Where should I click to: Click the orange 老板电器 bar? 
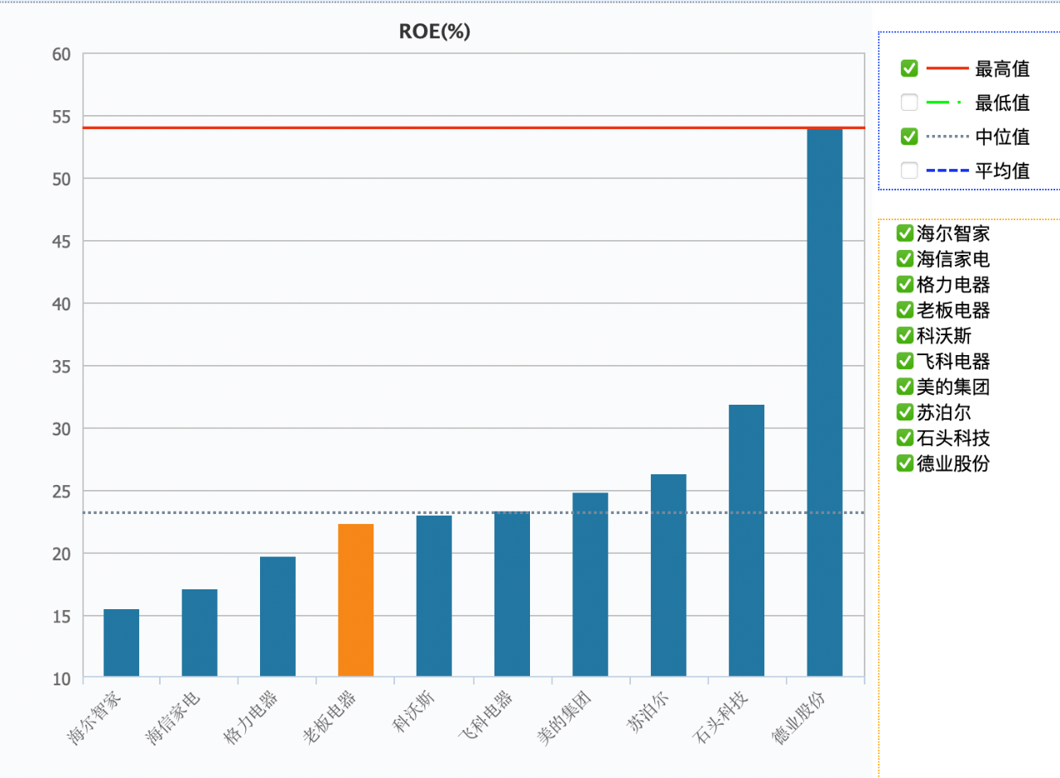click(356, 600)
